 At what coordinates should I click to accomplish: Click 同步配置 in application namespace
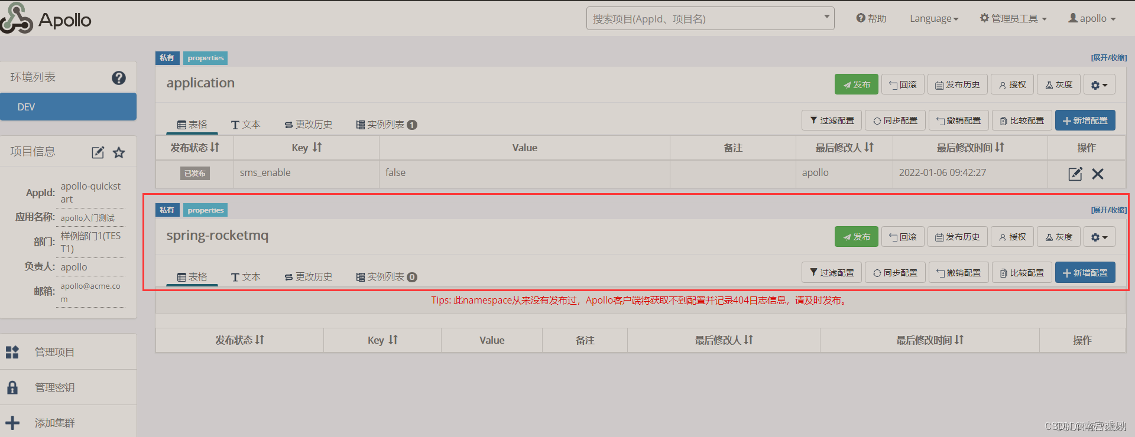[895, 120]
